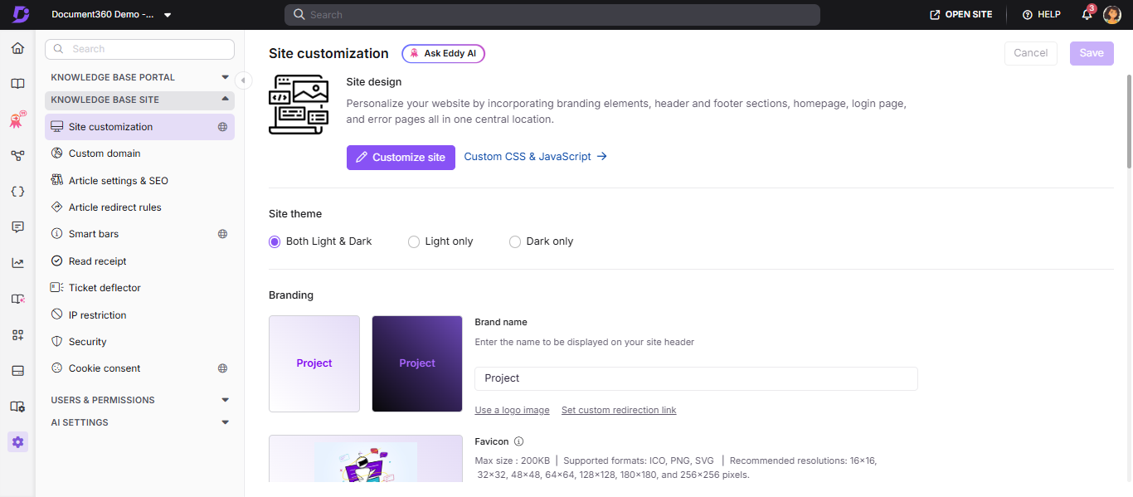
Task: Select Dark only theme
Action: (x=515, y=241)
